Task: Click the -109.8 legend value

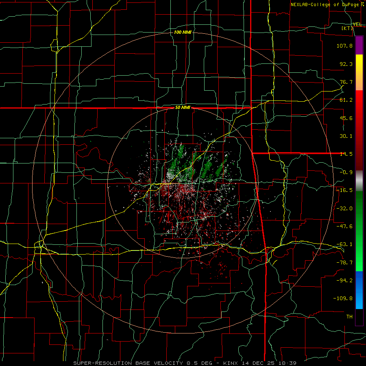Action: (x=343, y=298)
